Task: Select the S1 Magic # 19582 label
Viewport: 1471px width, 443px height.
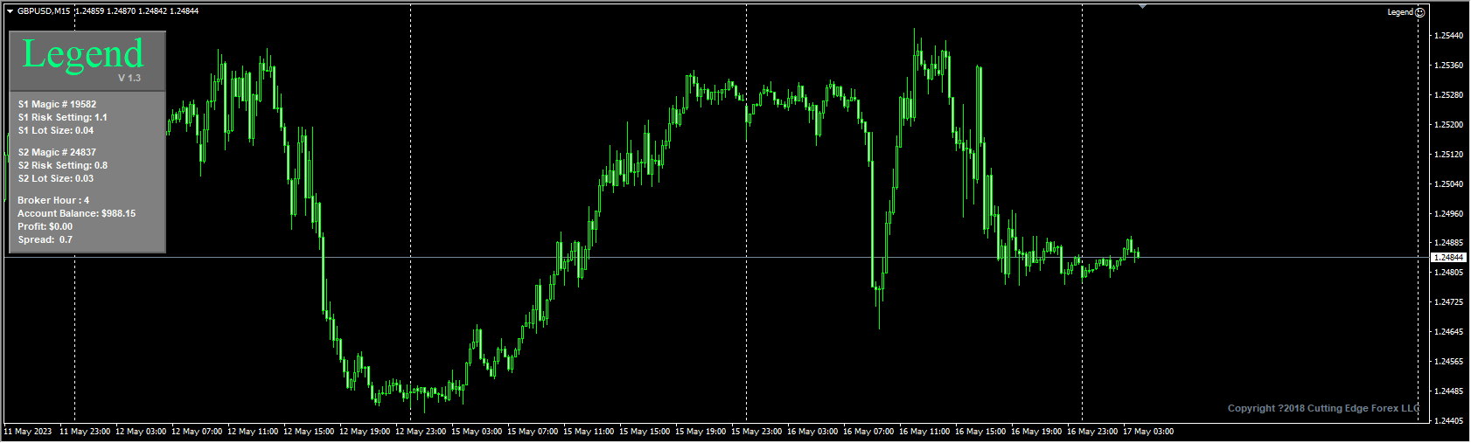Action: pyautogui.click(x=57, y=104)
